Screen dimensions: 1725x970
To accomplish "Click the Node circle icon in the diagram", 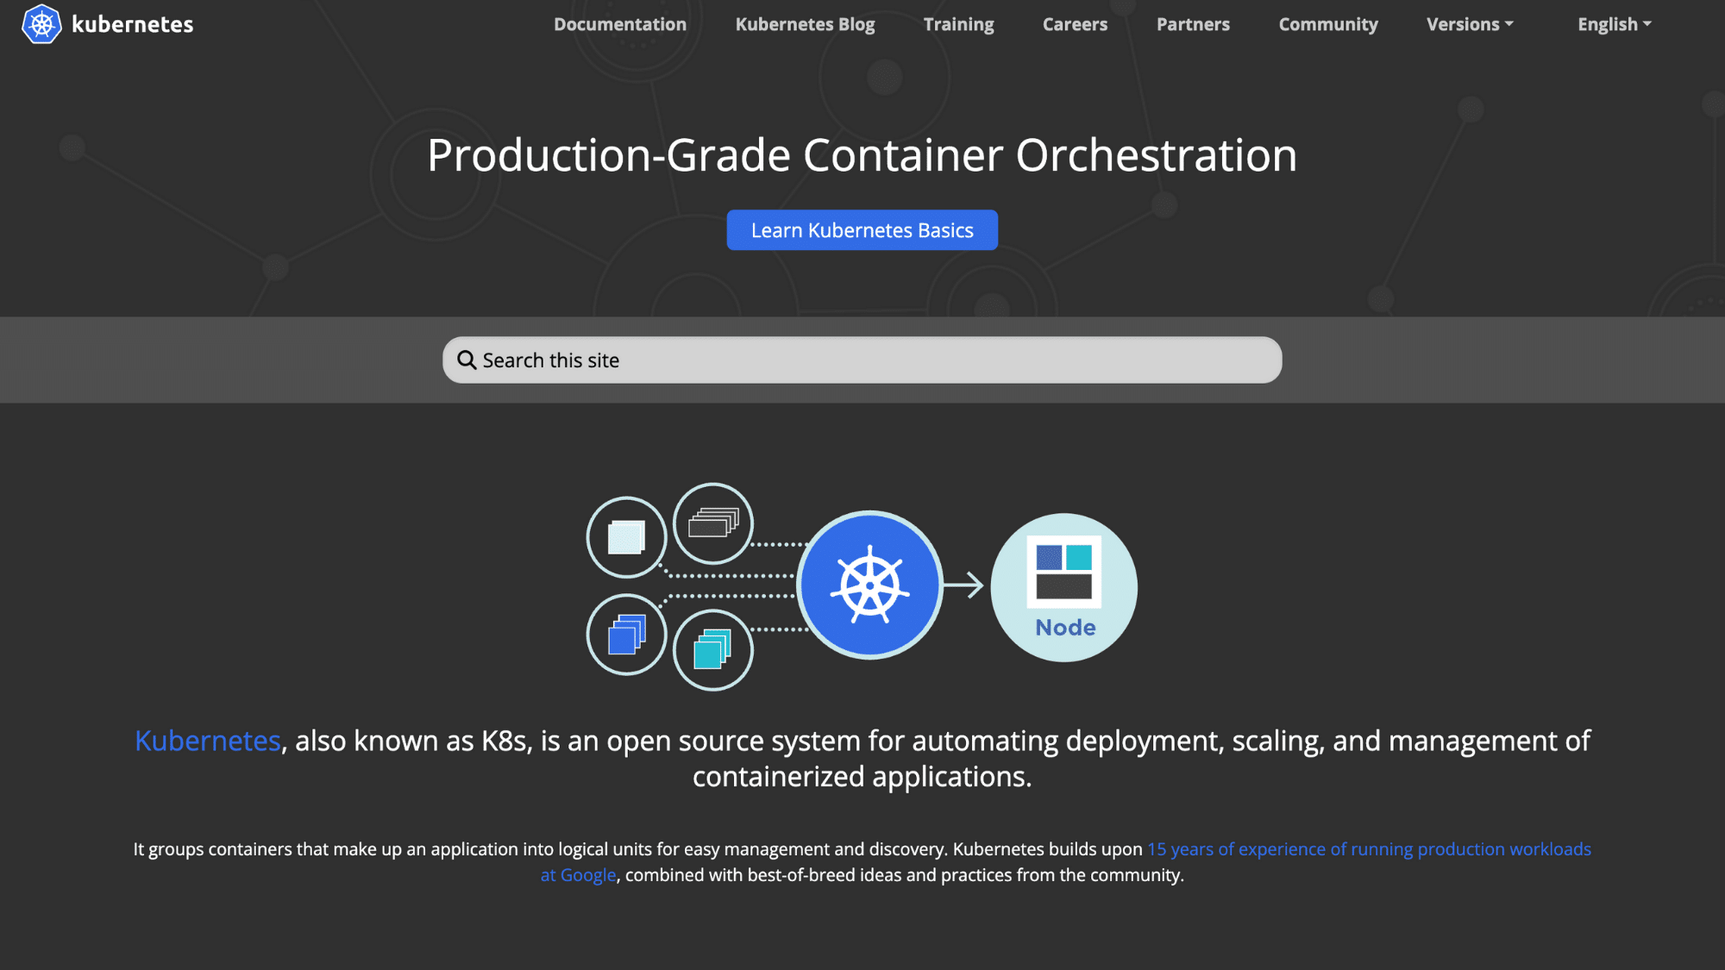I will click(x=1063, y=586).
